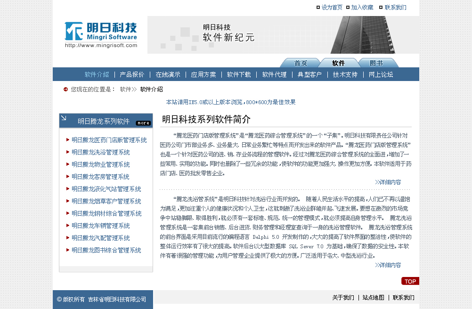Open 软件代理 in the navigation bar
Image resolution: width=472 pixels, height=309 pixels.
click(274, 74)
